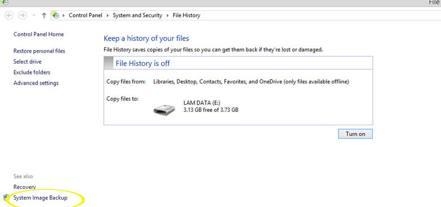Click the Forward navigation arrow

pyautogui.click(x=22, y=15)
